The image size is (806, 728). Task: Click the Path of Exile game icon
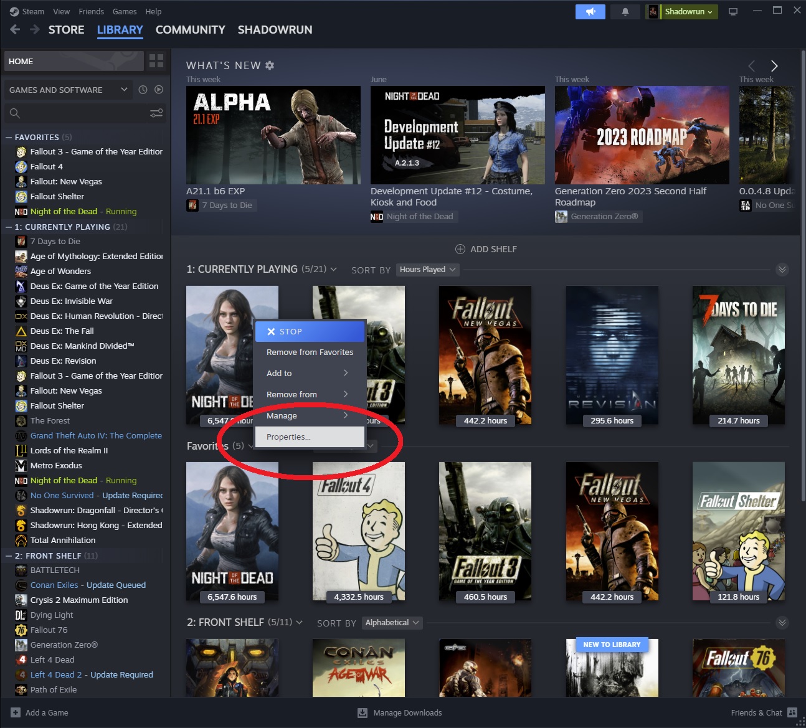[21, 690]
